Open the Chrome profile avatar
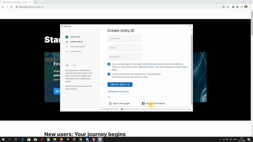253x142 pixels. click(246, 7)
